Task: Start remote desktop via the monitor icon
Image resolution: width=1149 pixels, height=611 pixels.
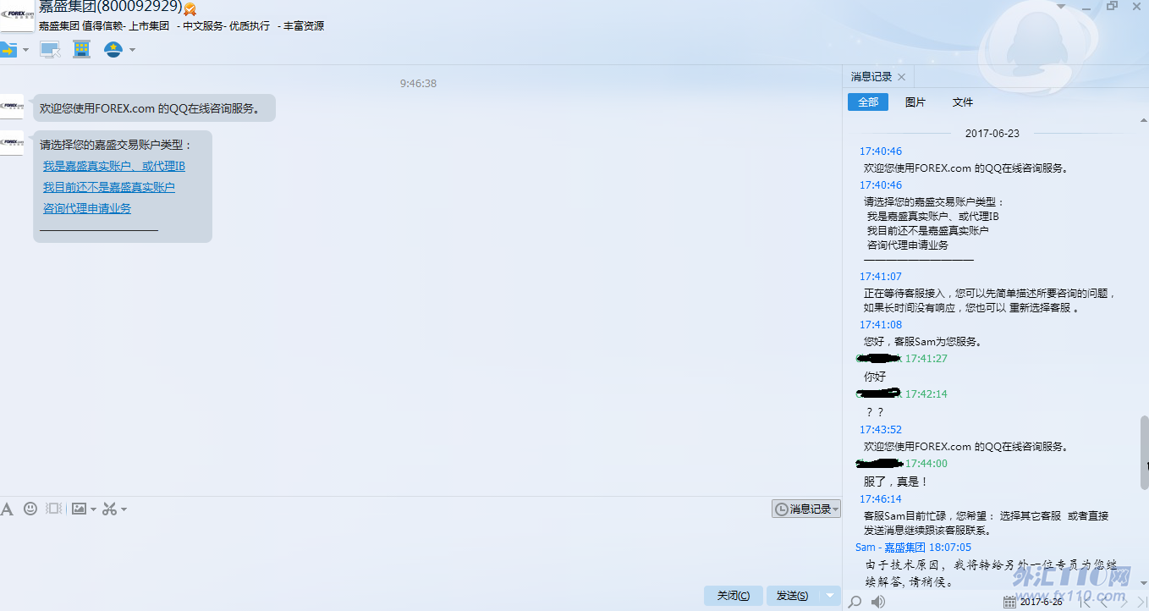Action: [x=51, y=50]
